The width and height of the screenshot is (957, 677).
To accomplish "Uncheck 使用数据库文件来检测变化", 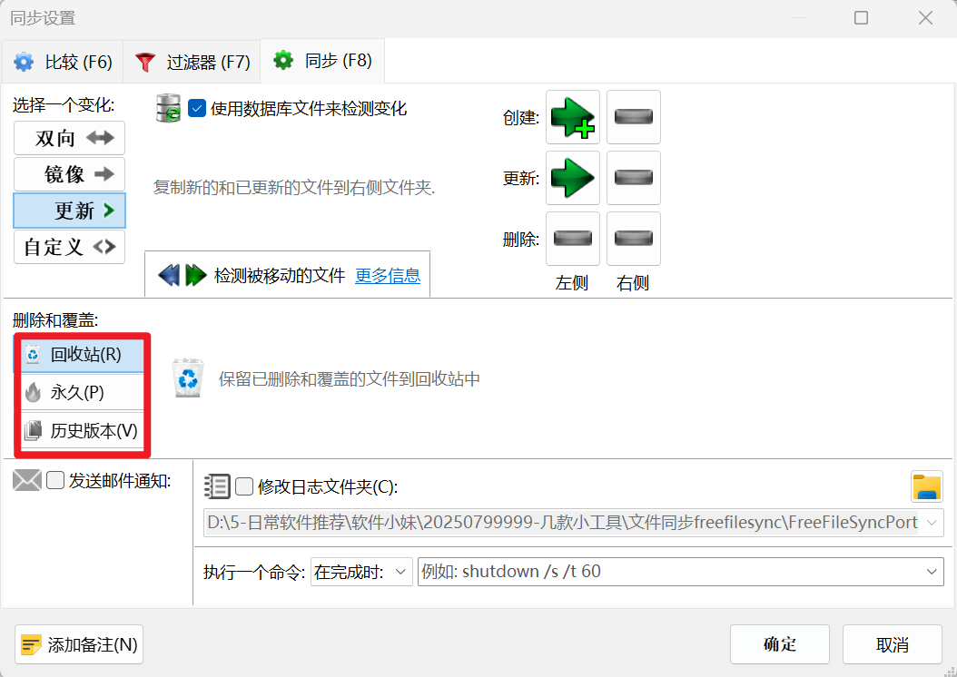I will pyautogui.click(x=197, y=107).
